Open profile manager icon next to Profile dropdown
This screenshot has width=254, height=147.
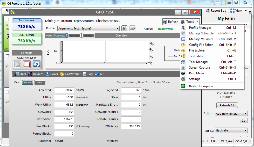point(124,28)
